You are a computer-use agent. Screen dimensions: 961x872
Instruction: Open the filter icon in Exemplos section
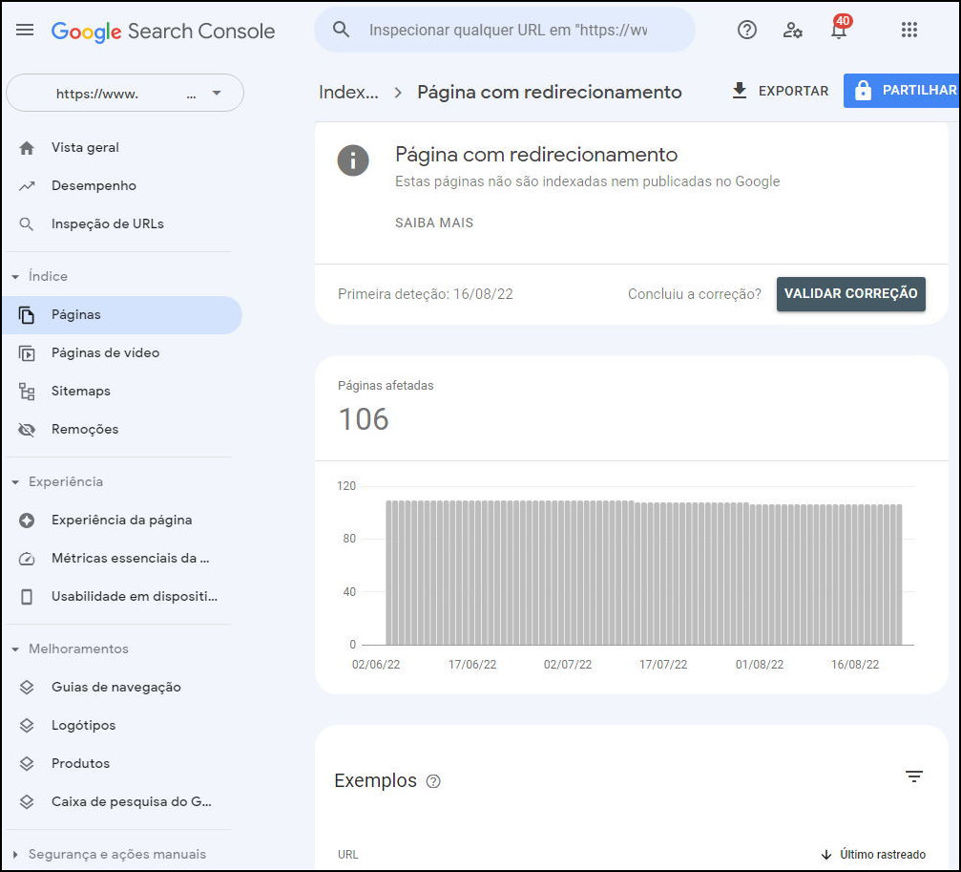pyautogui.click(x=914, y=776)
